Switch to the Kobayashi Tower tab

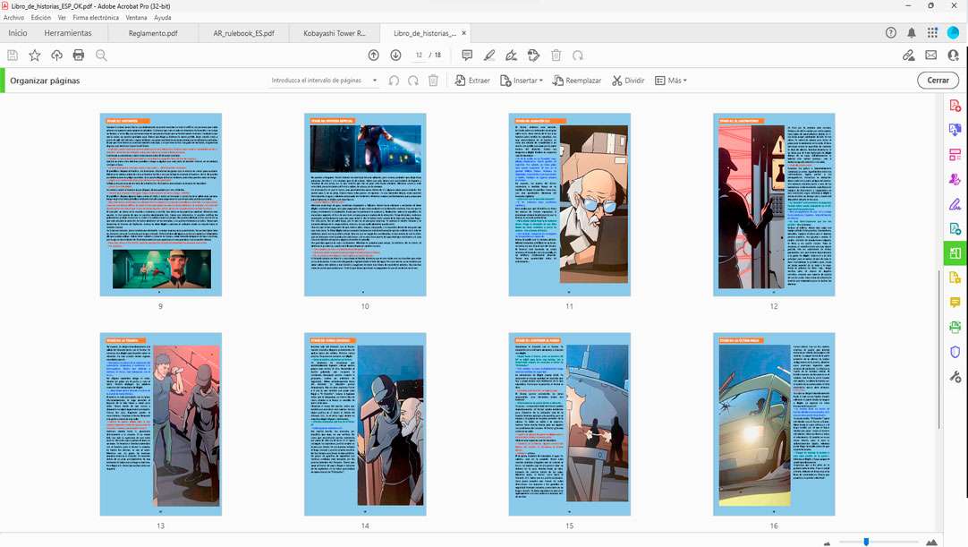click(x=334, y=33)
